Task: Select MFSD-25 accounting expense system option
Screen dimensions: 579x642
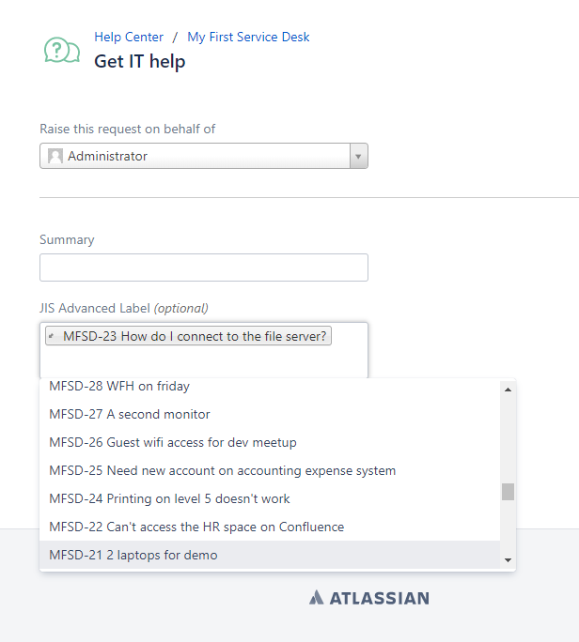Action: tap(223, 470)
